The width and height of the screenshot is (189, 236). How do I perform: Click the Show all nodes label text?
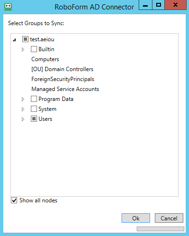point(38,200)
